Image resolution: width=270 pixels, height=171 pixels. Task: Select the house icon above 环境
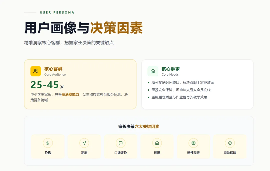click(157, 143)
